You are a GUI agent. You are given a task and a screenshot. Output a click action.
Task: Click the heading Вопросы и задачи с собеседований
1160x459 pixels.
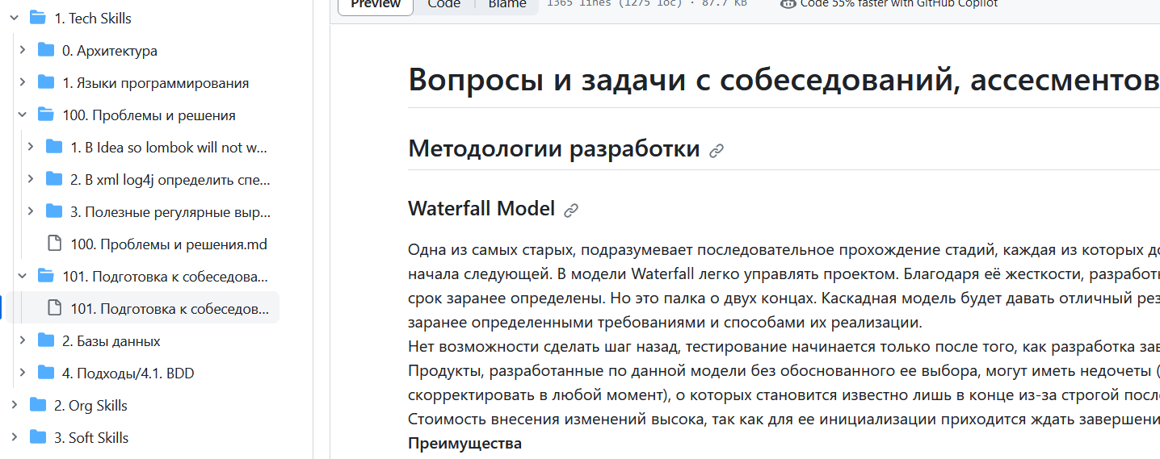(784, 80)
